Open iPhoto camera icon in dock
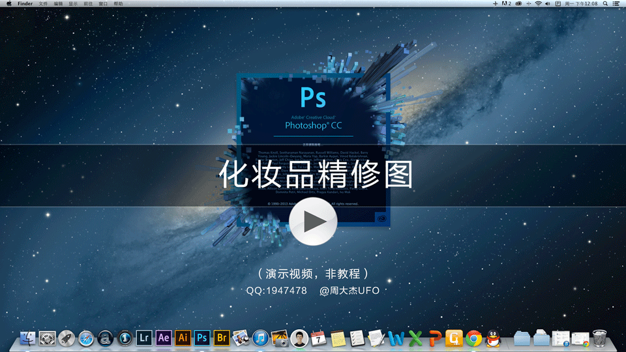626x352 pixels. click(280, 338)
